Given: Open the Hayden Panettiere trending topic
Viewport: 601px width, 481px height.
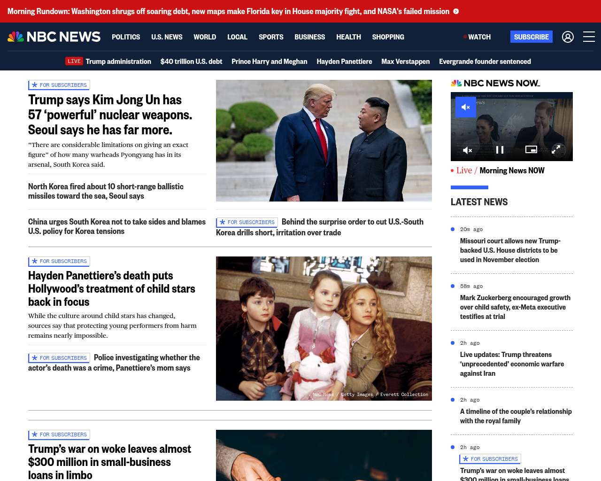Looking at the screenshot, I should click(344, 61).
